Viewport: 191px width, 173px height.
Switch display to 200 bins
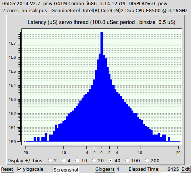[x=147, y=160]
